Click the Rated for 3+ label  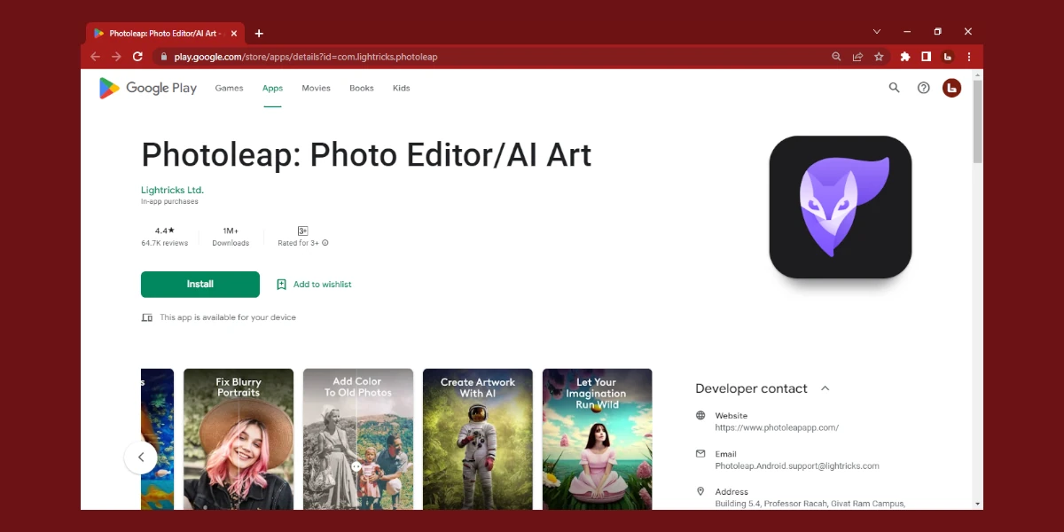(x=299, y=243)
